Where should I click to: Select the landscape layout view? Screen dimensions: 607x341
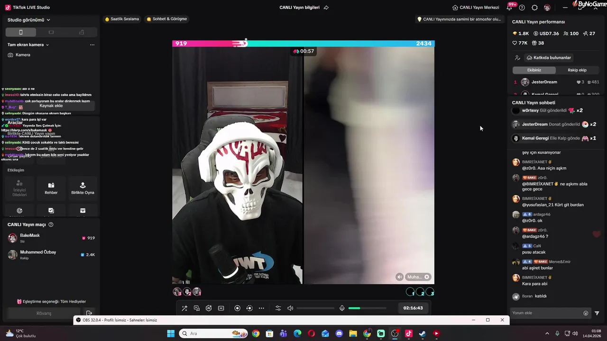(x=51, y=32)
